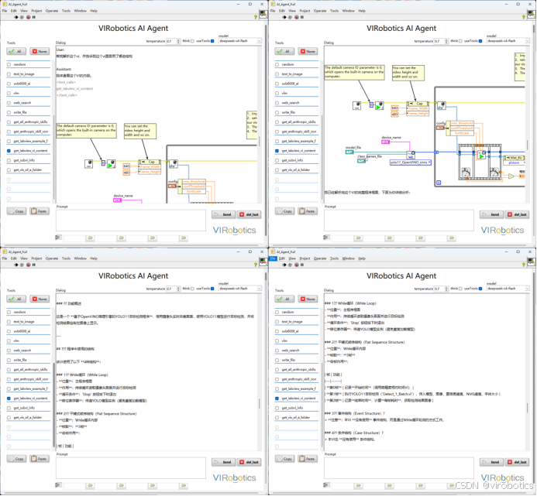
Task: Click Run Continuously icon in bottom-right window
Action: pyautogui.click(x=290, y=265)
